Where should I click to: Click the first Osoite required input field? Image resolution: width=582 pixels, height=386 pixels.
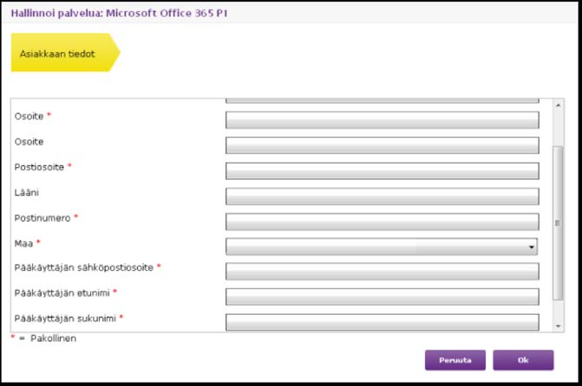click(383, 120)
